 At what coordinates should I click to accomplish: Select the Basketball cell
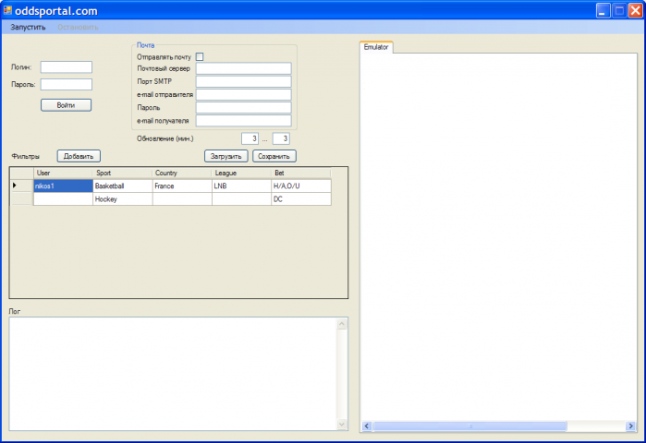[x=122, y=186]
